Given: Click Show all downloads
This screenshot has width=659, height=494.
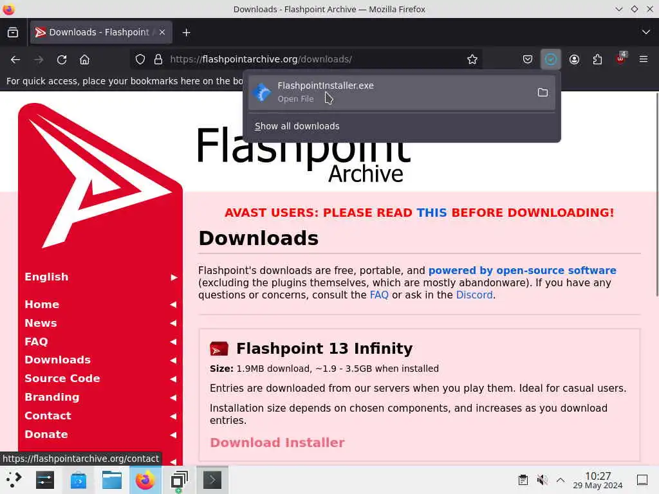Looking at the screenshot, I should (297, 126).
